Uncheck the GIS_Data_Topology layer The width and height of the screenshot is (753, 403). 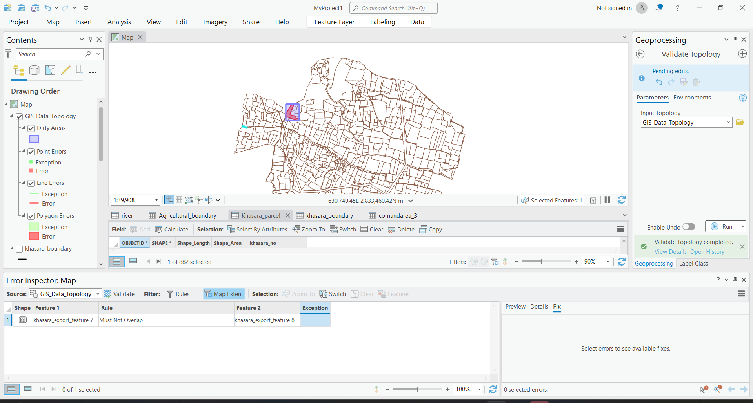pos(19,116)
